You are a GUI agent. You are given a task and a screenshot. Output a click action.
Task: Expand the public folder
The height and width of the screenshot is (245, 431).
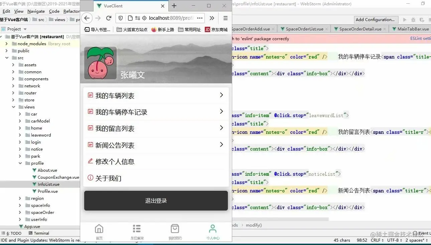[6, 51]
